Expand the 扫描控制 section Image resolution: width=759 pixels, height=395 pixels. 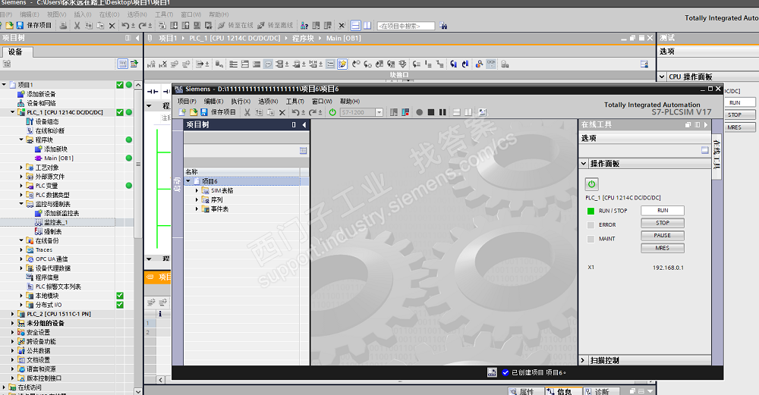pyautogui.click(x=584, y=360)
